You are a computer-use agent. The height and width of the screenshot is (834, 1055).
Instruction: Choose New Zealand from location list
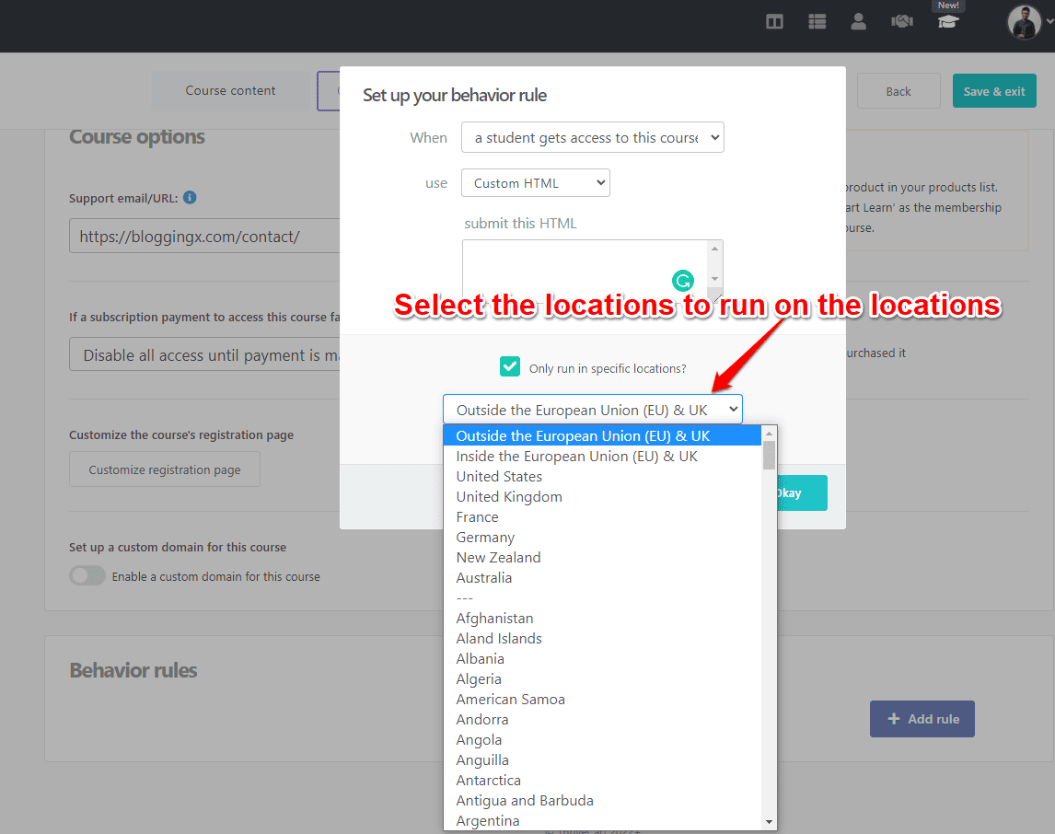(x=602, y=557)
